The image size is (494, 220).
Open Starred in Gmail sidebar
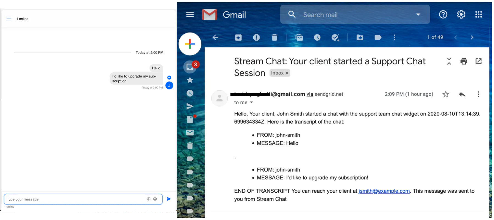click(190, 80)
